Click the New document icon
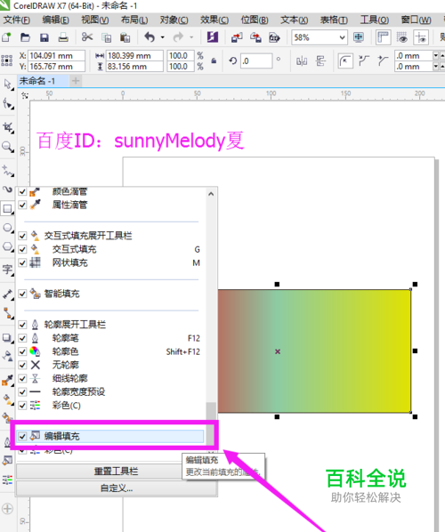This screenshot has height=532, width=445. click(6, 37)
